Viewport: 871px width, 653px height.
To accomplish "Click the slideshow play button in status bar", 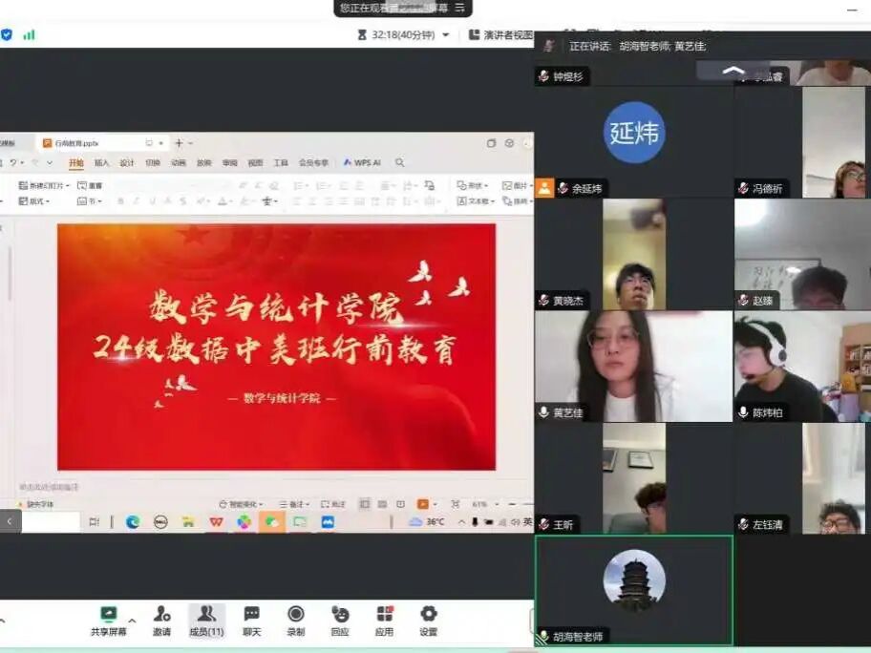I will click(x=423, y=504).
